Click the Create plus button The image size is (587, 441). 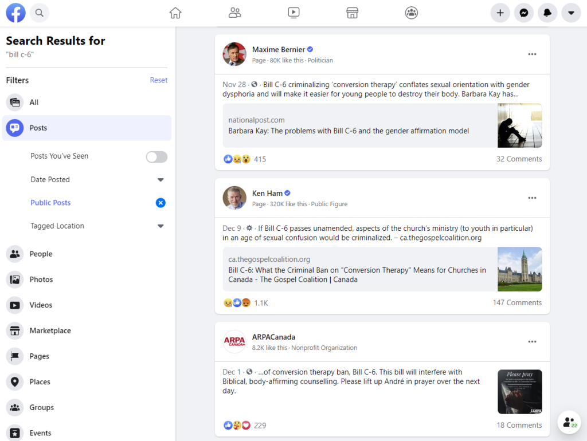(500, 13)
